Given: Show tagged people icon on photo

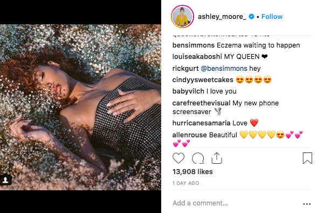Looking at the screenshot, I should 5,179.
